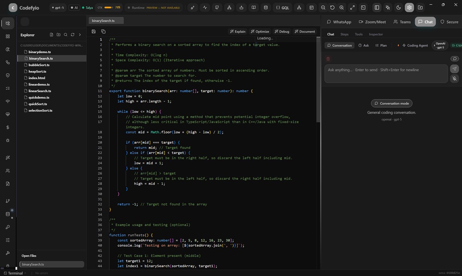Click the settings gear icon

point(409,7)
